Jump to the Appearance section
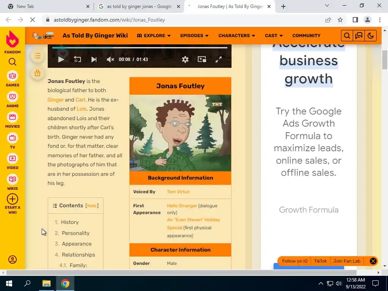This screenshot has height=291, width=388. pyautogui.click(x=77, y=244)
